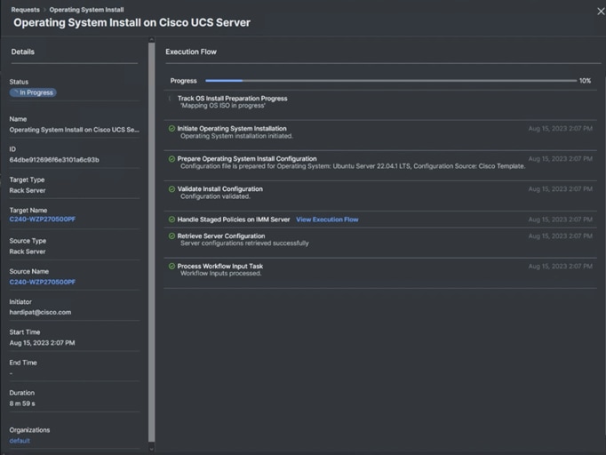Click 'Workflow inputs processed.' message
The width and height of the screenshot is (606, 455).
pyautogui.click(x=220, y=274)
